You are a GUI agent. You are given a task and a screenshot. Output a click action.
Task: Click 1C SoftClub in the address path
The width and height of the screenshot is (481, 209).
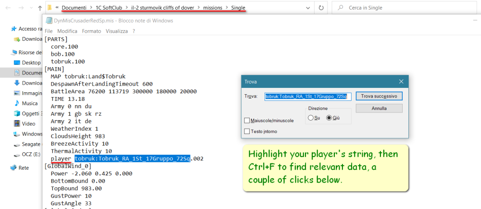(109, 8)
